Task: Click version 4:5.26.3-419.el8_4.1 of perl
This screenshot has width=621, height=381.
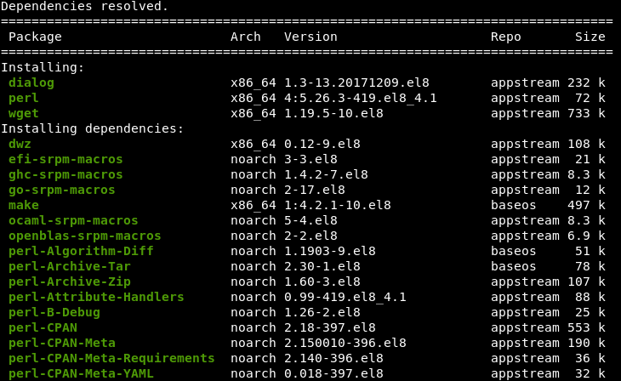Action: click(361, 98)
